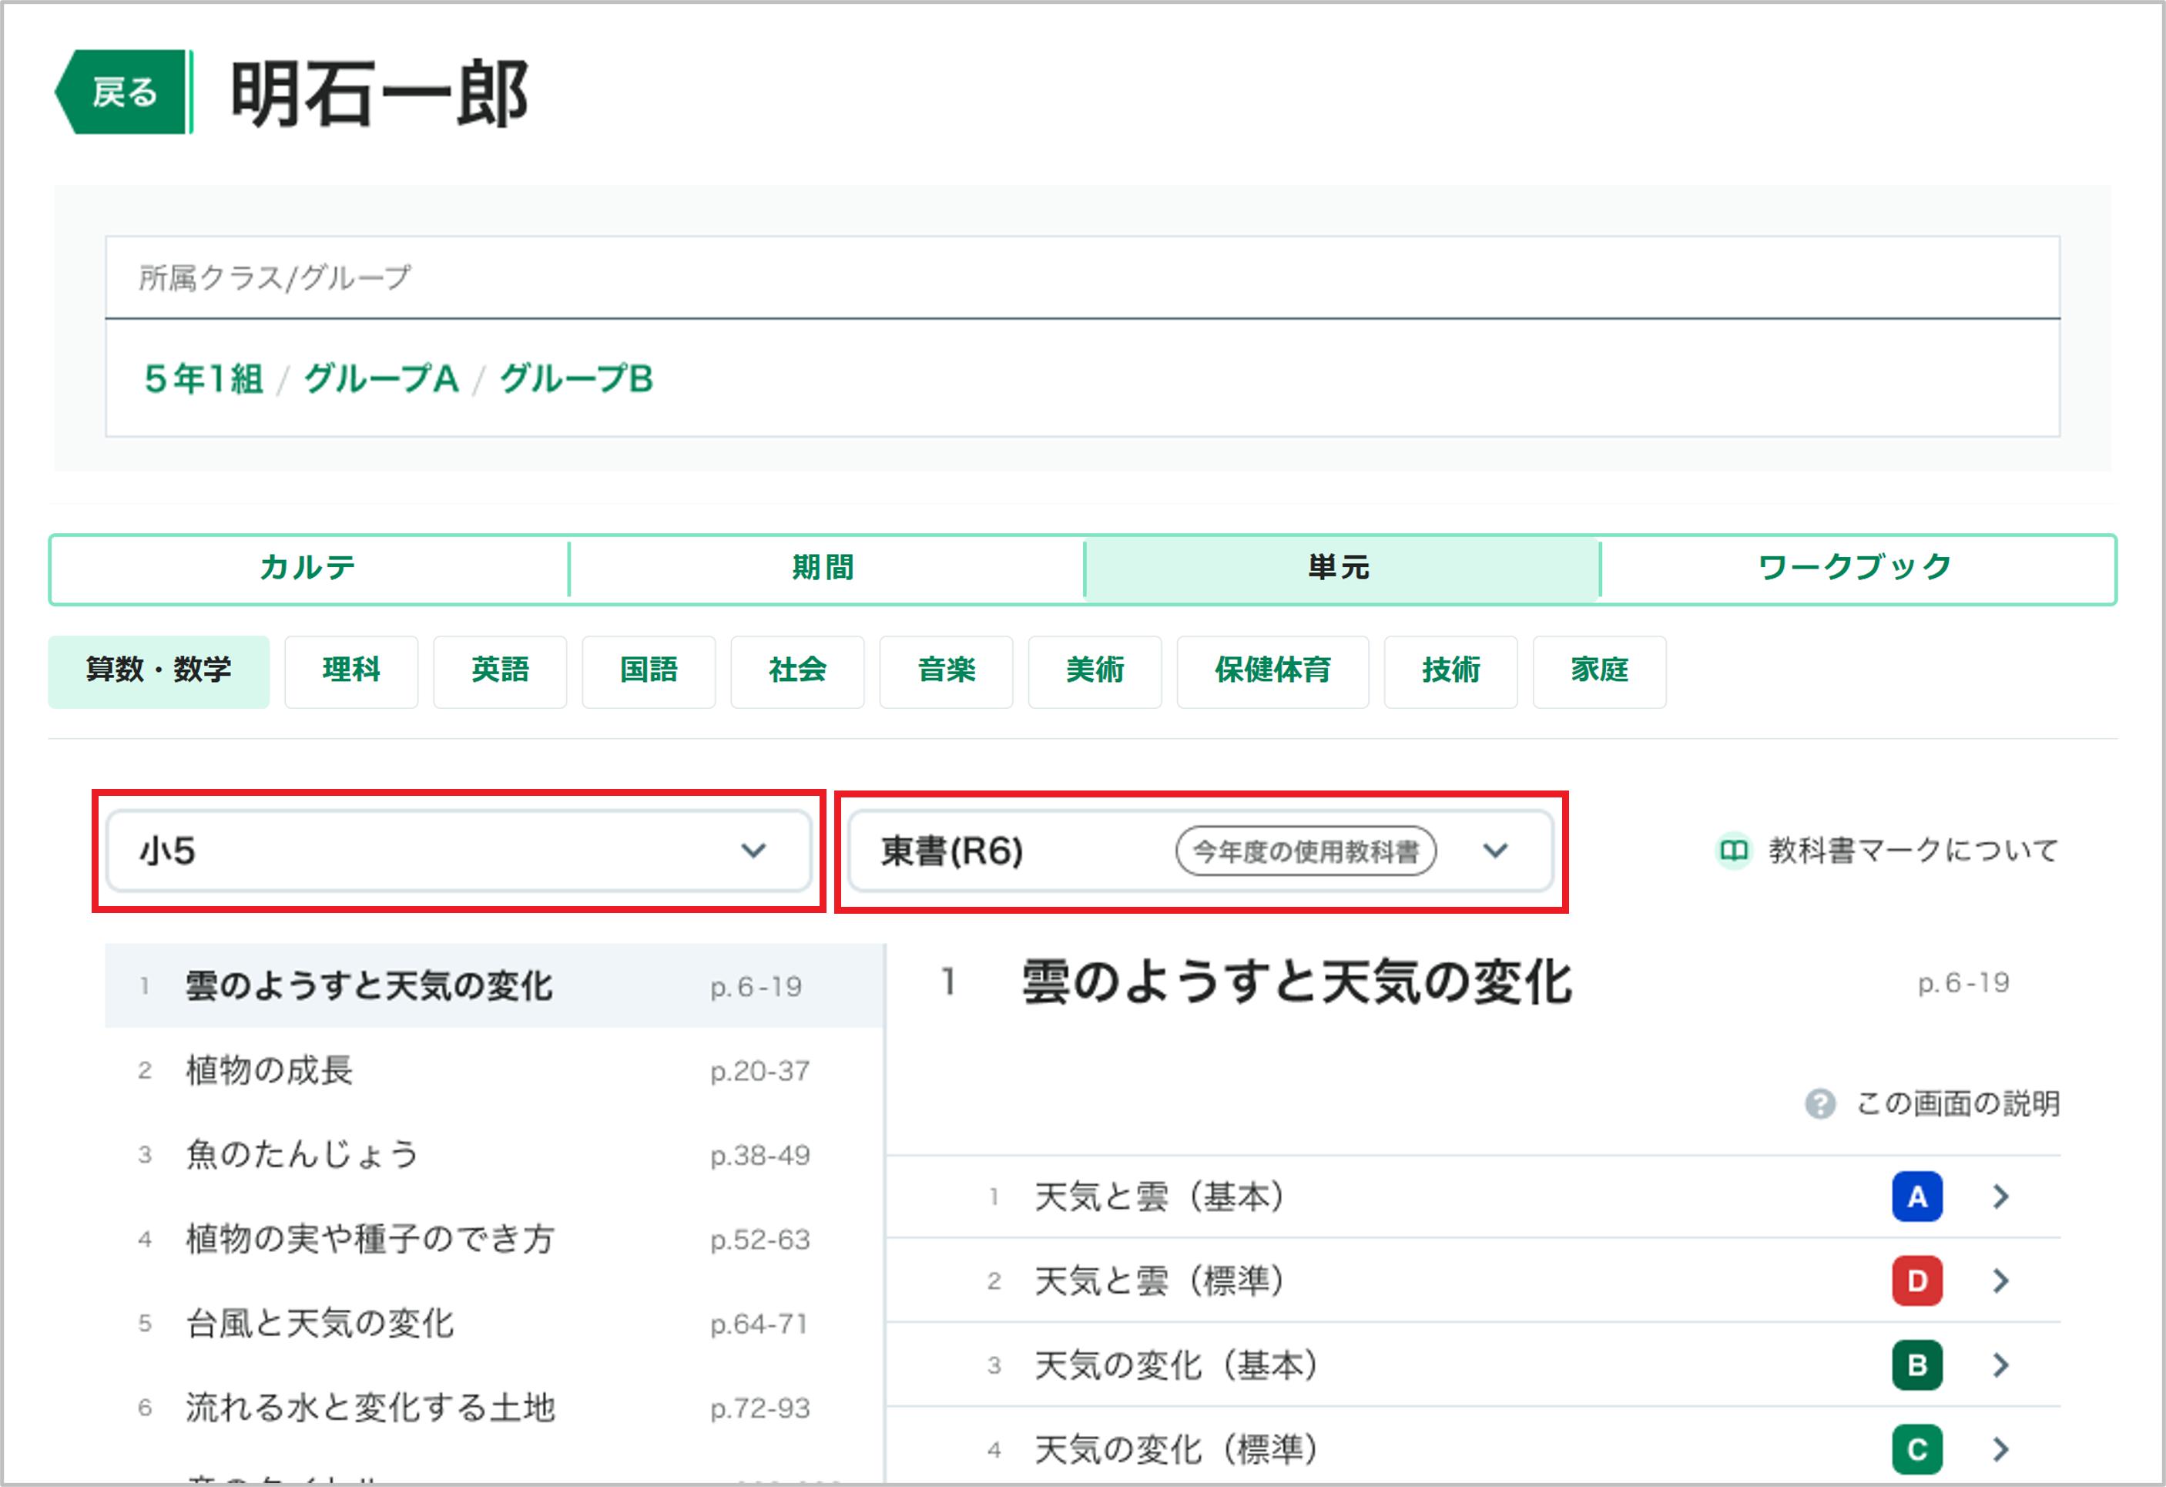Select the 家庭 subject
This screenshot has height=1487, width=2166.
[x=1601, y=670]
